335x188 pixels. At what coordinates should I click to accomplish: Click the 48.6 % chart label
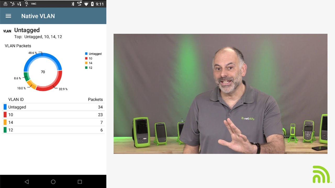pos(33,53)
